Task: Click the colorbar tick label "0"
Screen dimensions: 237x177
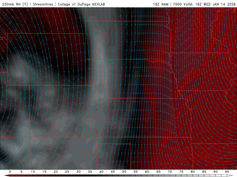Action: (x=10, y=172)
